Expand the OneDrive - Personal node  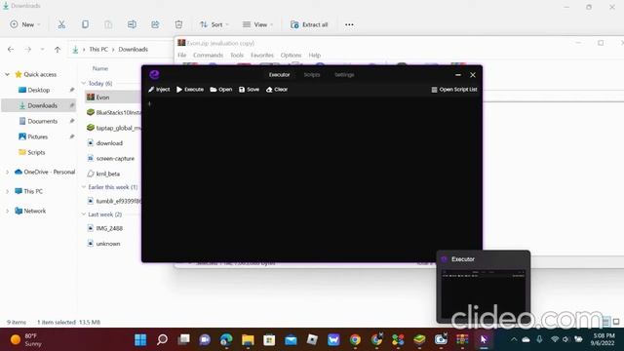(x=7, y=172)
